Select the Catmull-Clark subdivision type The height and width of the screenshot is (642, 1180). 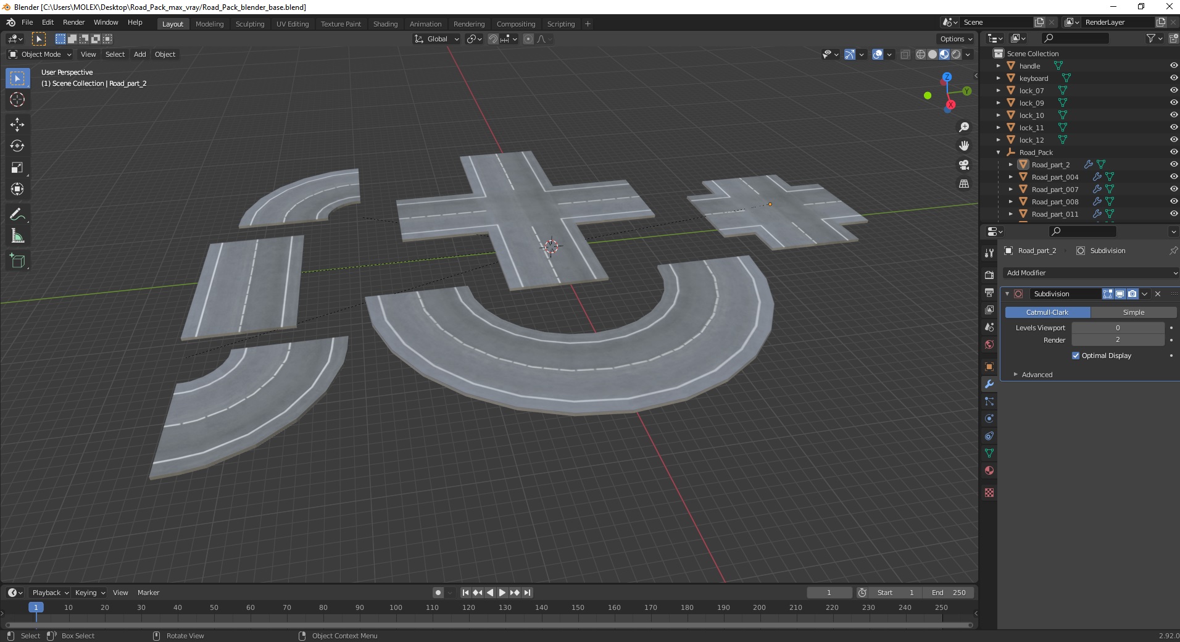tap(1047, 312)
